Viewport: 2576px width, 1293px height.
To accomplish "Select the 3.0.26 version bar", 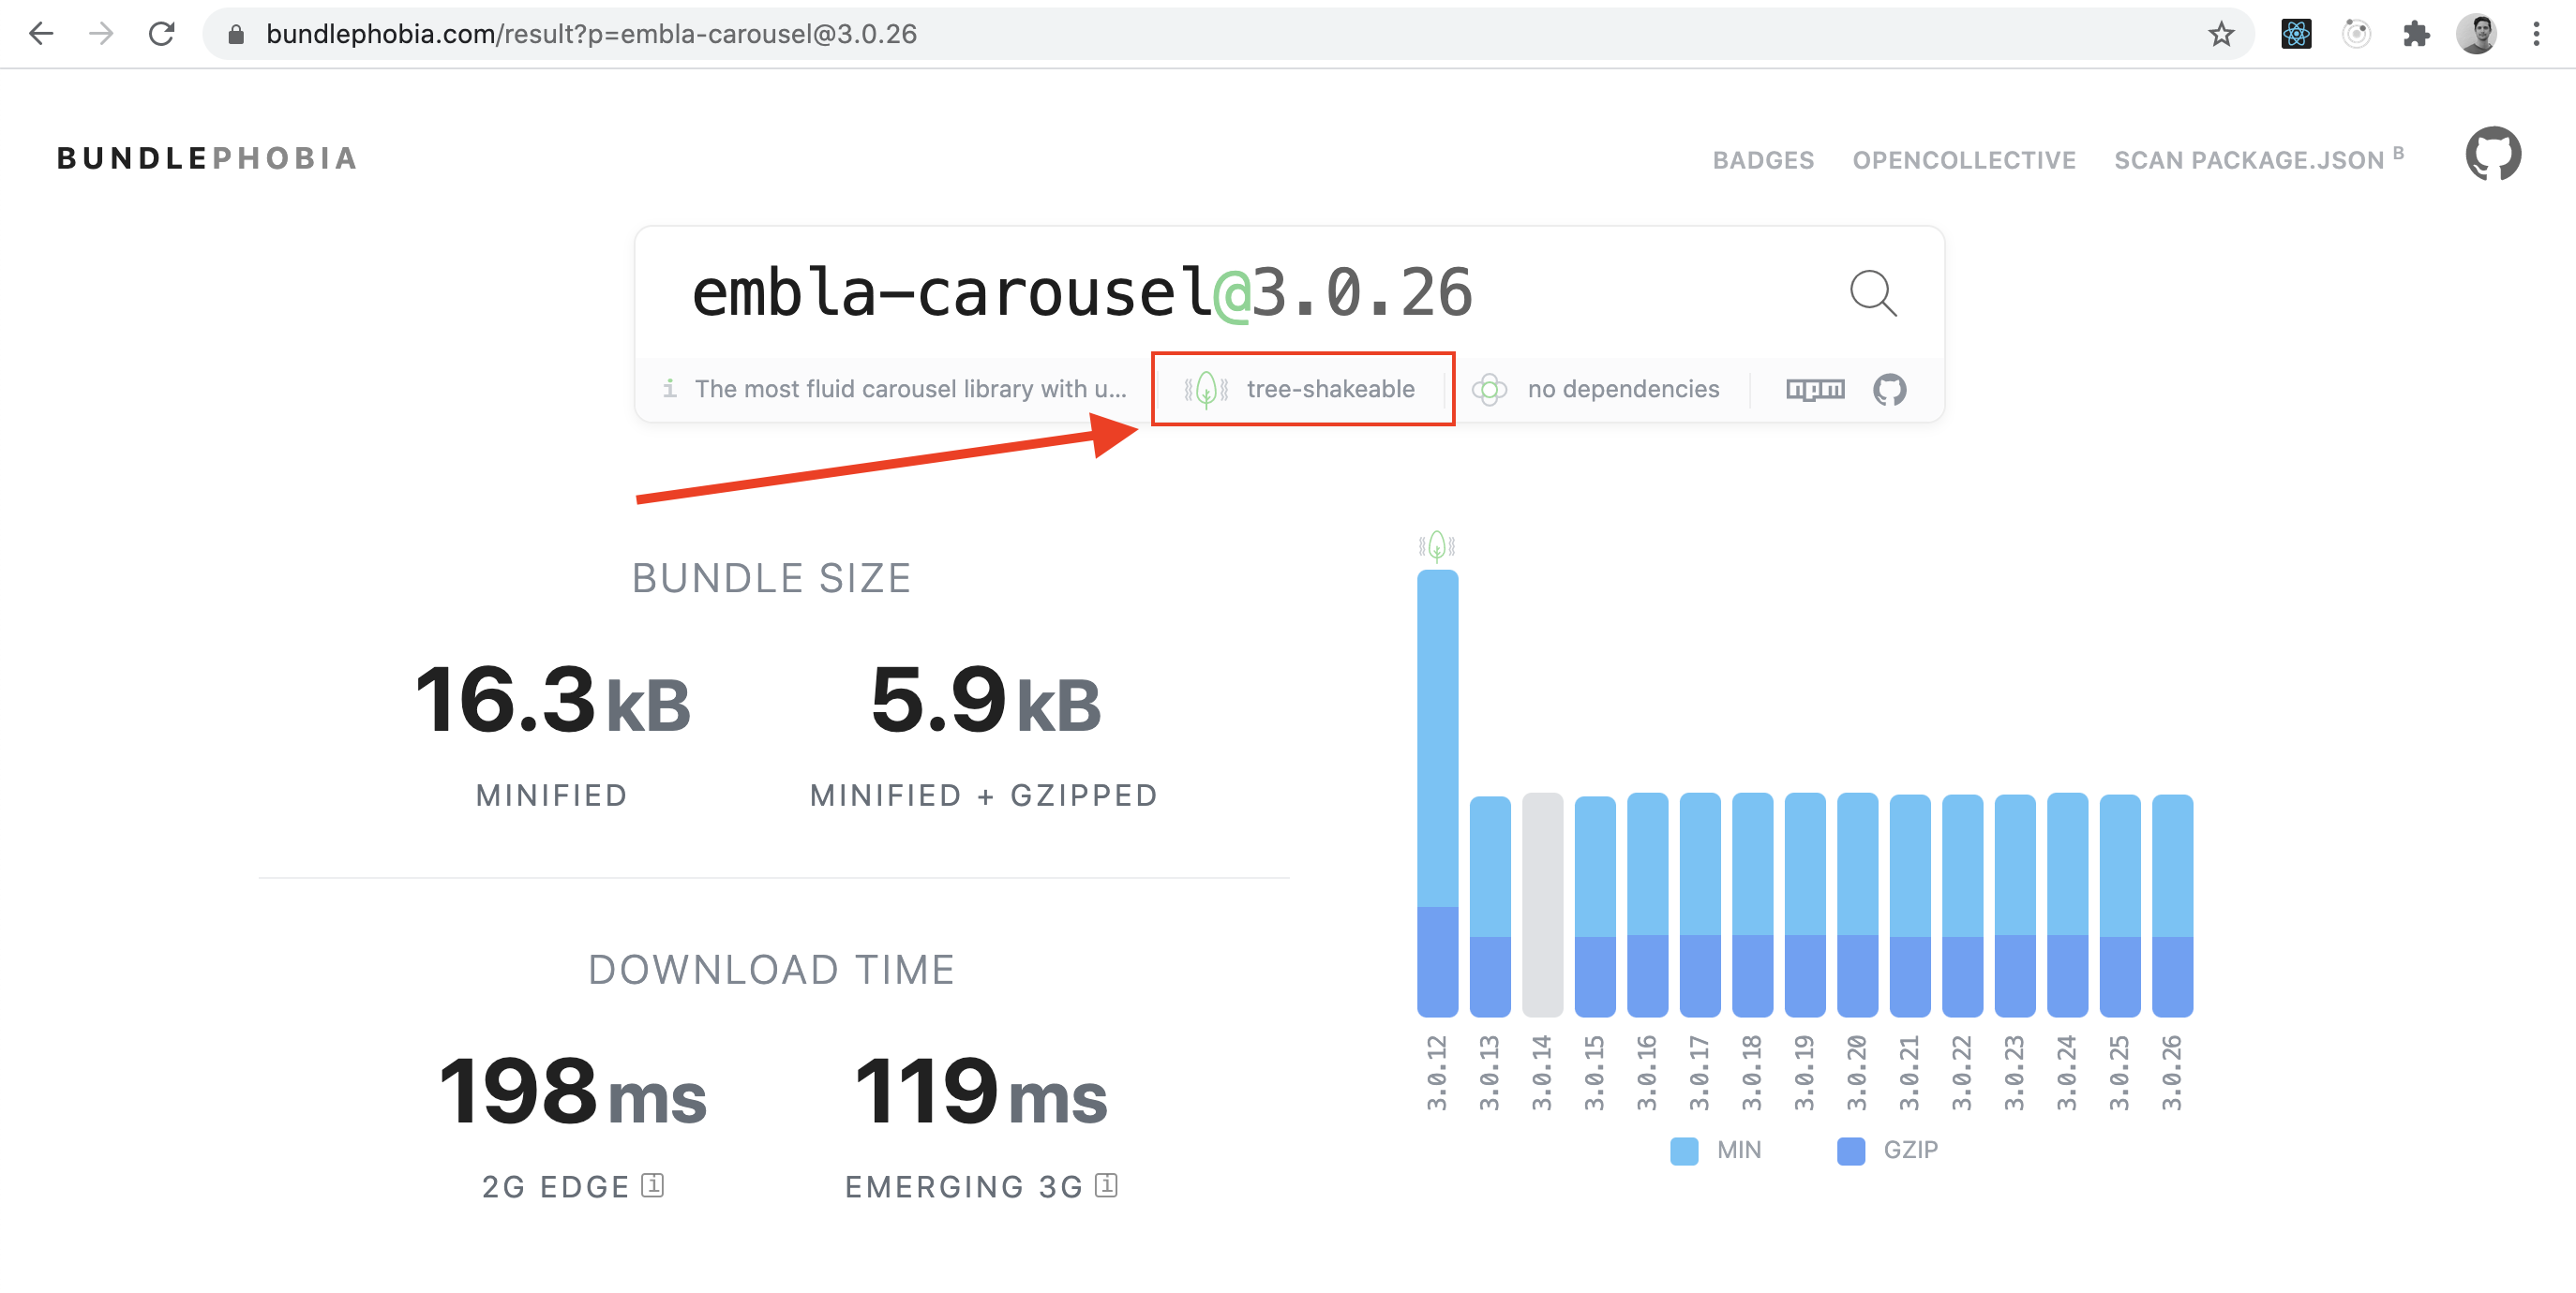I will tap(2172, 906).
